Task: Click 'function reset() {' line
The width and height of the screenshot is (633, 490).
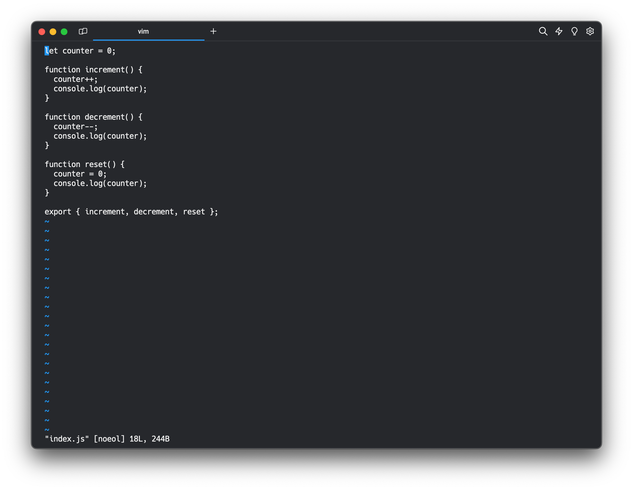Action: (84, 165)
